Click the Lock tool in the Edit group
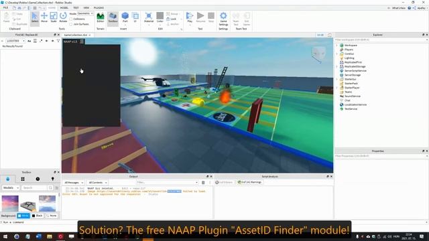The height and width of the screenshot is (241, 429). pyautogui.click(x=172, y=19)
